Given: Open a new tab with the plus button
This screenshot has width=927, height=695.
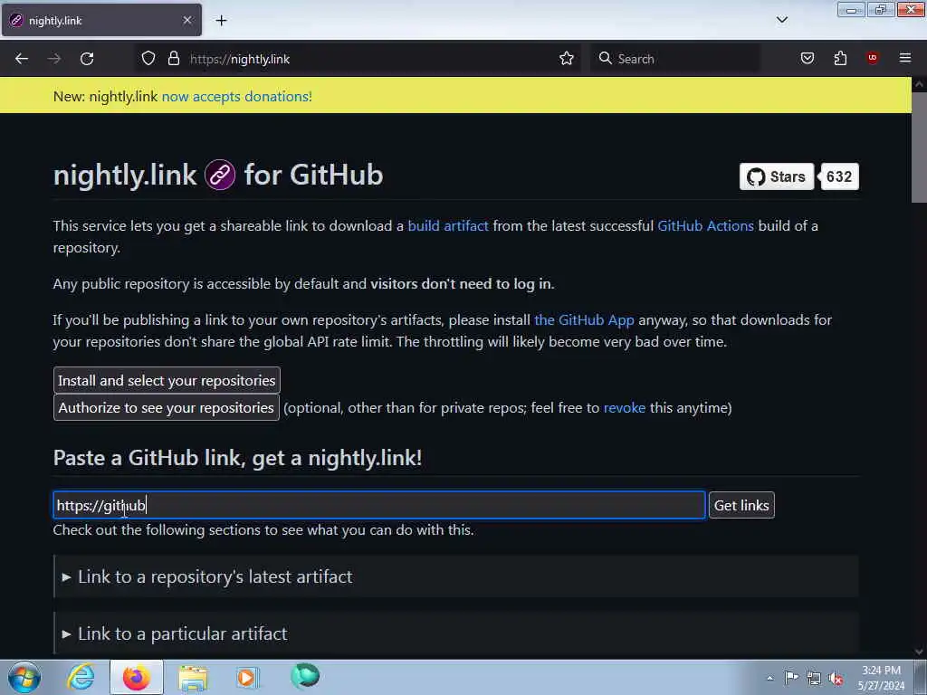Looking at the screenshot, I should click(221, 21).
